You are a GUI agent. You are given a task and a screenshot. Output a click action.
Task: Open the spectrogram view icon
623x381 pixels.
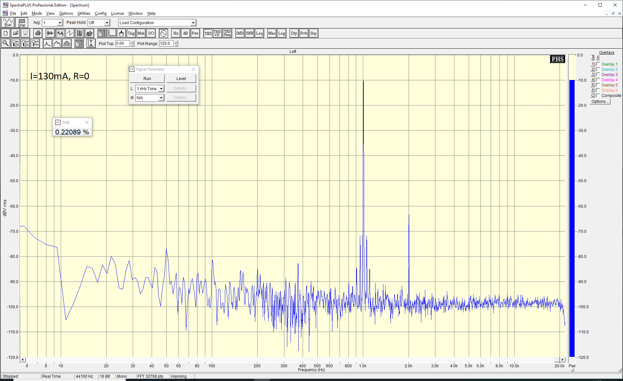click(79, 33)
